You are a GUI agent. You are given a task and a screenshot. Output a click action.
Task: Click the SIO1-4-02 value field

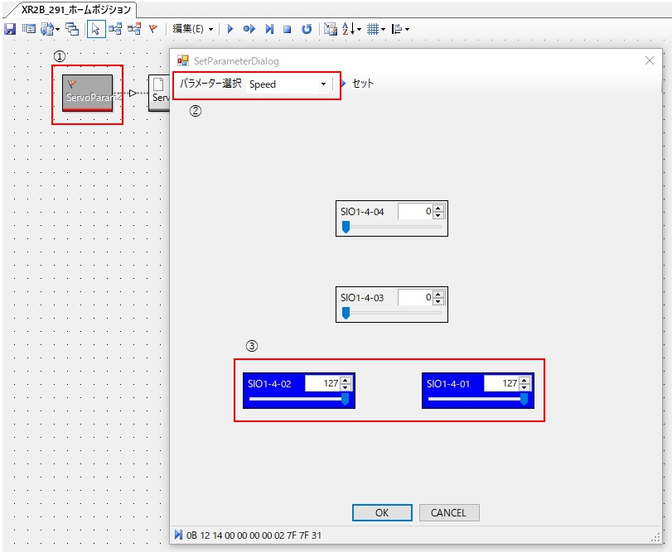pos(321,383)
